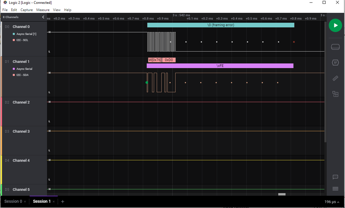Select the W[0x76] I2C address bubble
The image size is (345, 208).
pyautogui.click(x=155, y=60)
